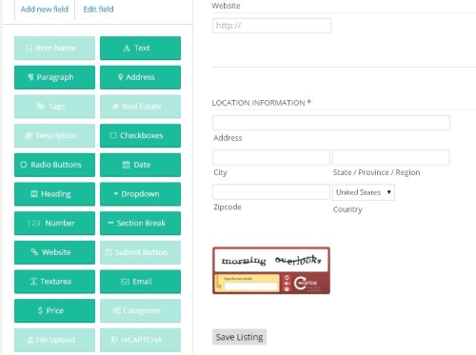The image size is (476, 355).
Task: Focus the Address input under Location Information
Action: (x=331, y=123)
